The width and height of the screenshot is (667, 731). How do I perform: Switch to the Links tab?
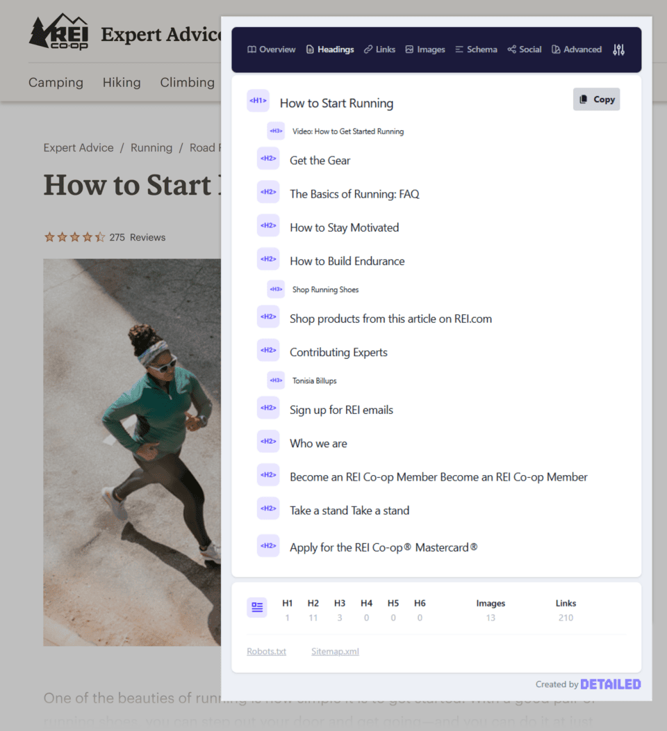(x=379, y=49)
